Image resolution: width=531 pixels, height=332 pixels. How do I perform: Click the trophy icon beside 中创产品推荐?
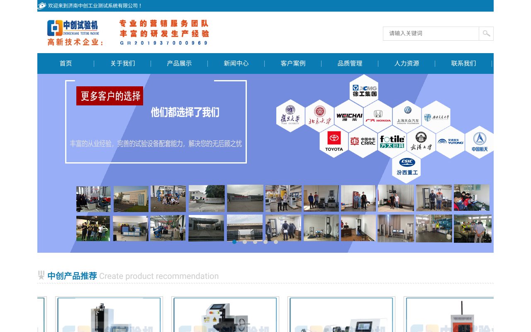tap(41, 275)
